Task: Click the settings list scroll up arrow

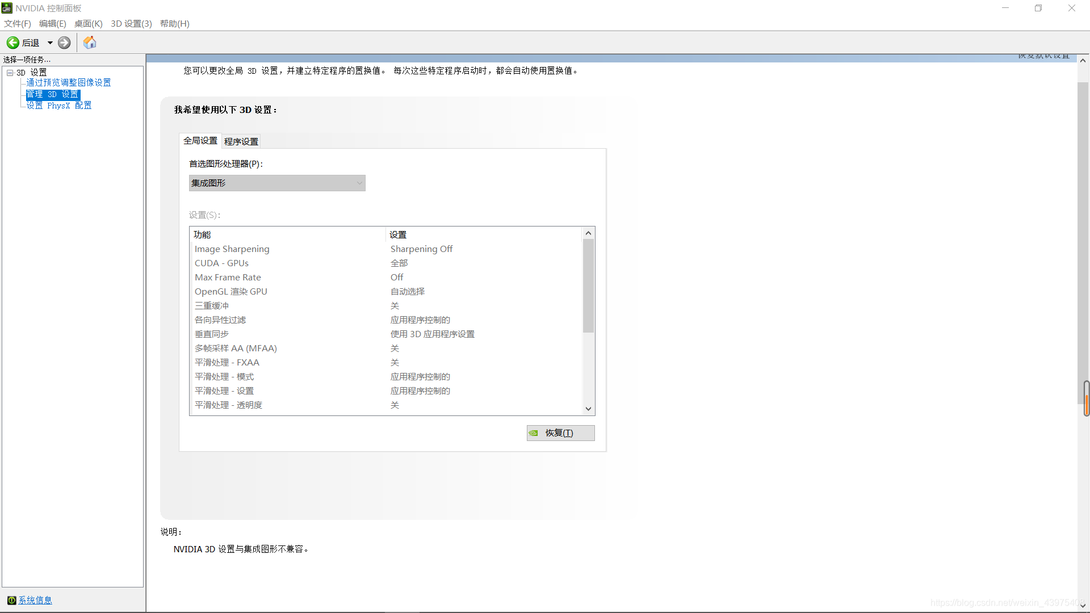Action: [x=588, y=233]
